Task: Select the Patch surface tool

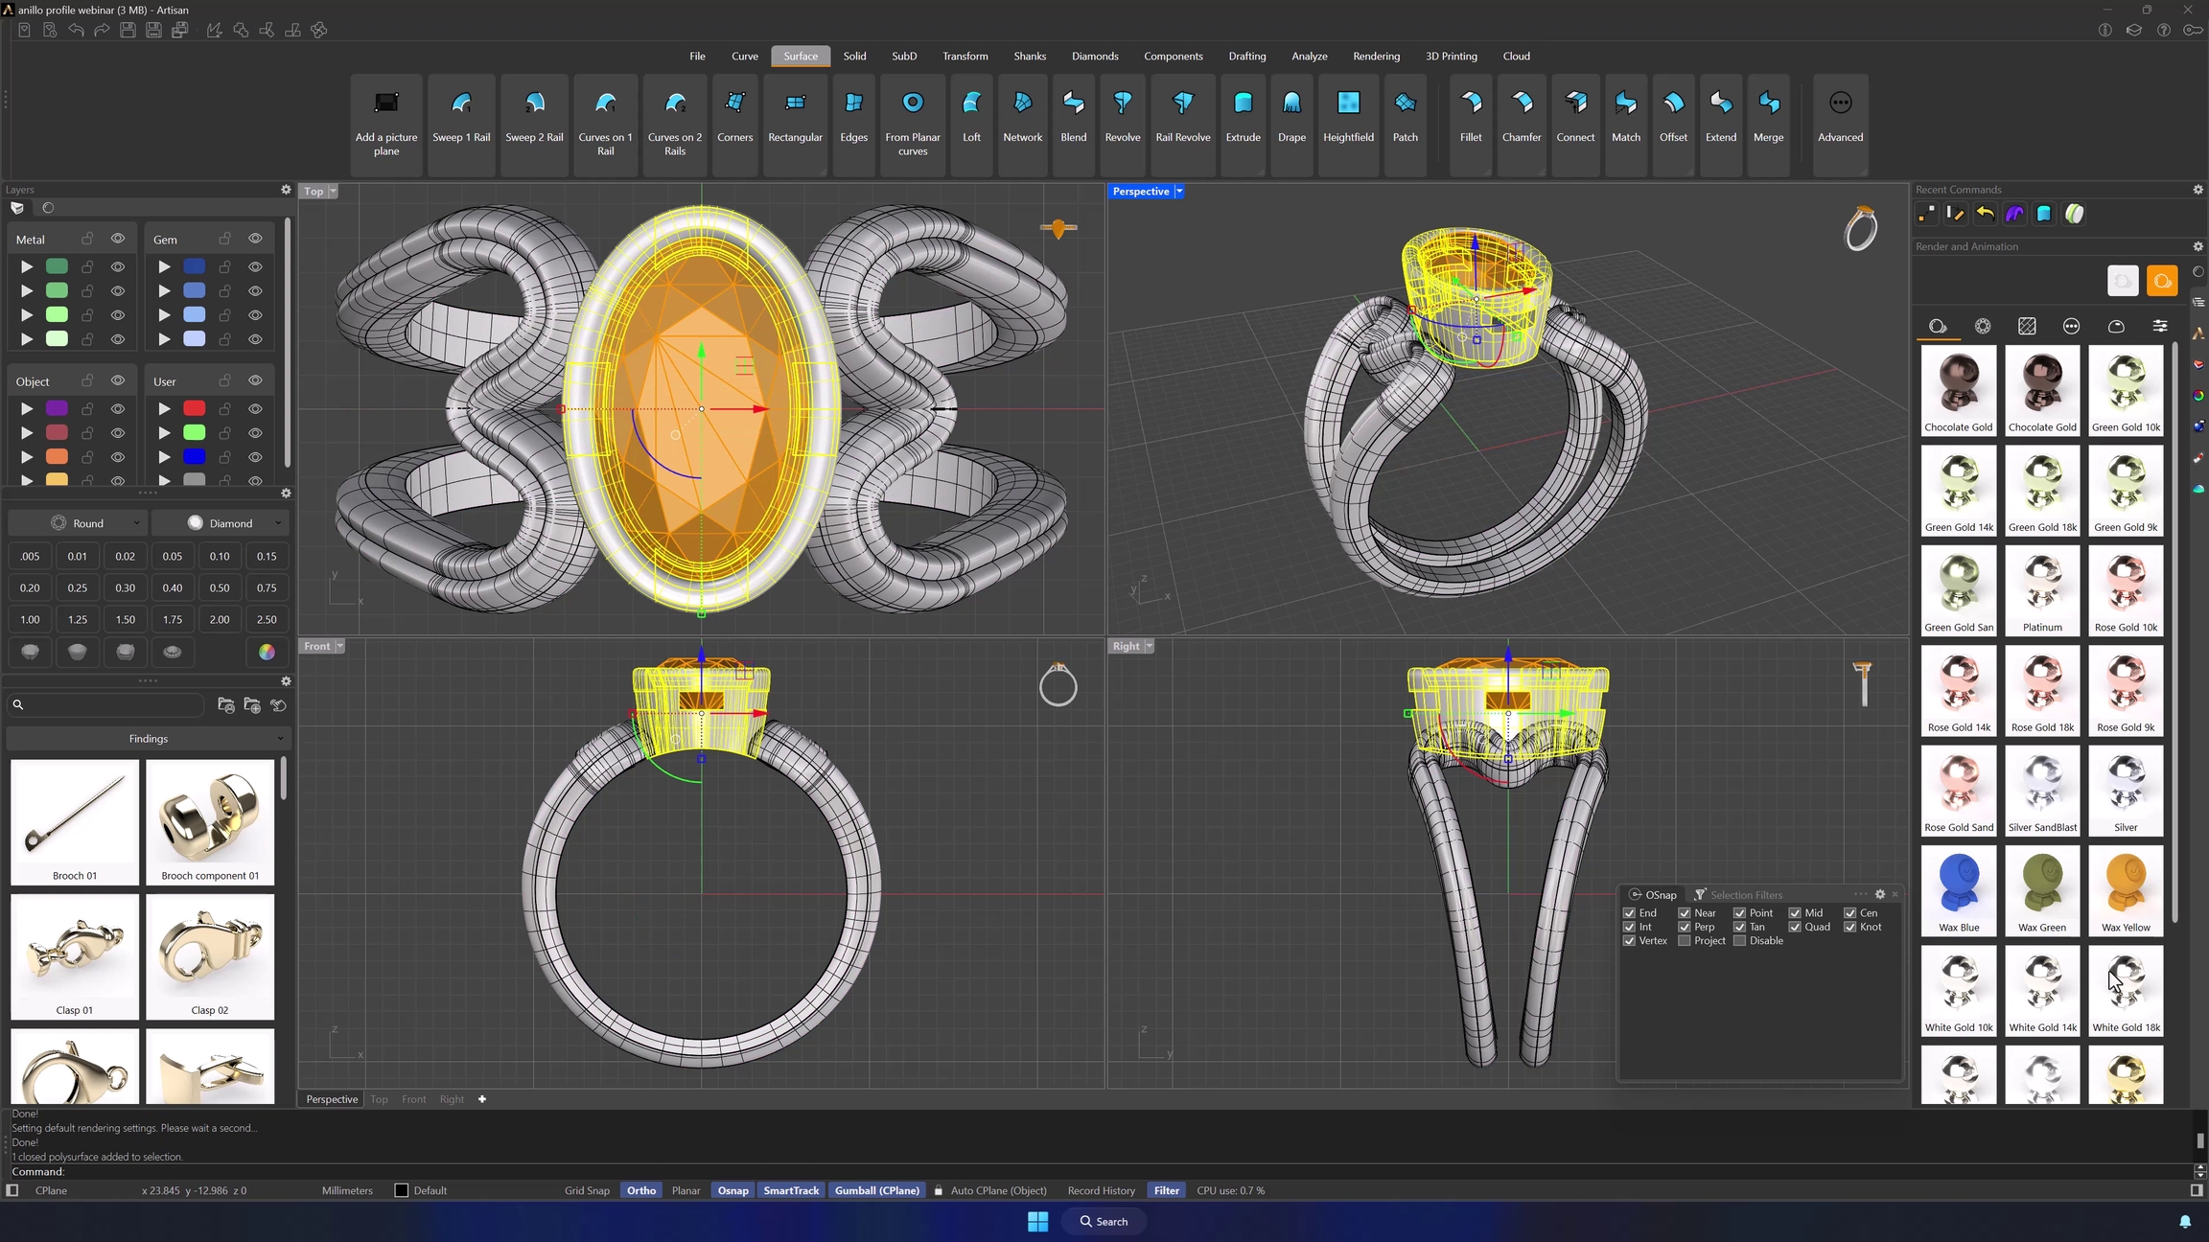Action: click(1405, 117)
